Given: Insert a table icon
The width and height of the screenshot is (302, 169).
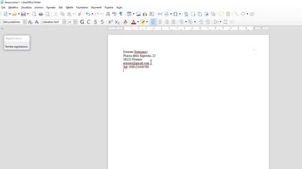Looking at the screenshot, I should [x=129, y=14].
